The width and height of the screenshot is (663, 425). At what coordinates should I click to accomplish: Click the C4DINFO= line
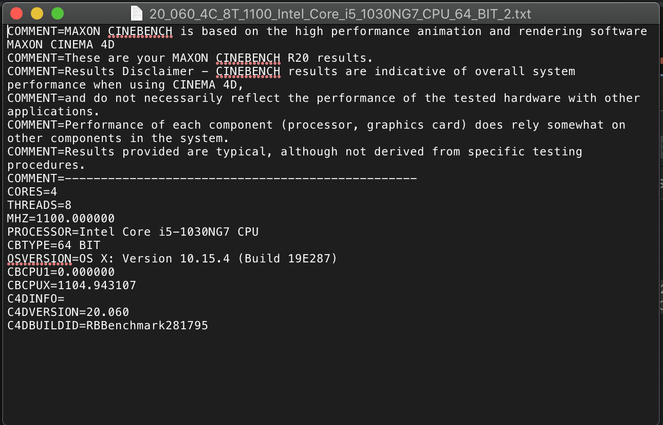click(x=35, y=299)
